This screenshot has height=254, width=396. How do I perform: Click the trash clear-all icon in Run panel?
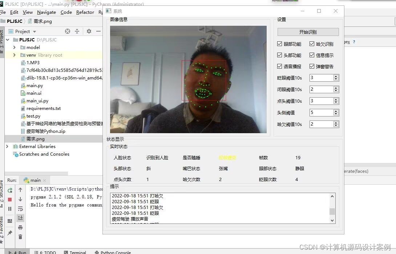(20, 237)
